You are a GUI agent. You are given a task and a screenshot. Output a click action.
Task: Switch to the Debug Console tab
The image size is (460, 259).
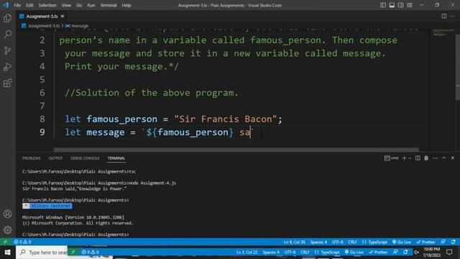pos(85,158)
